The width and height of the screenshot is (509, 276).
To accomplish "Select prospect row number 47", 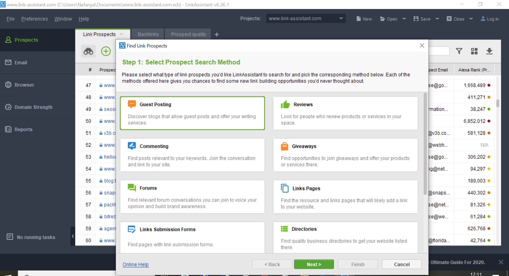I will point(88,85).
